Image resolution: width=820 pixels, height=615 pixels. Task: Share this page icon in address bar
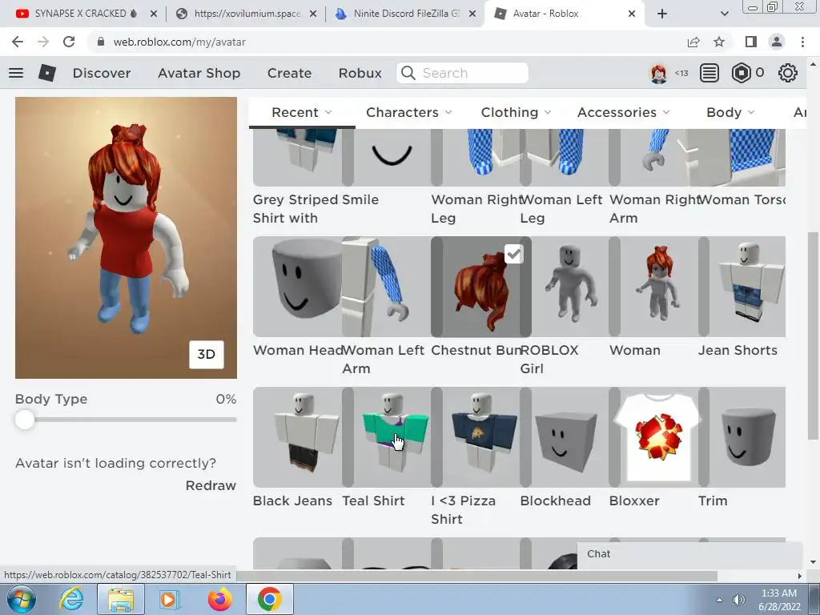(x=693, y=42)
